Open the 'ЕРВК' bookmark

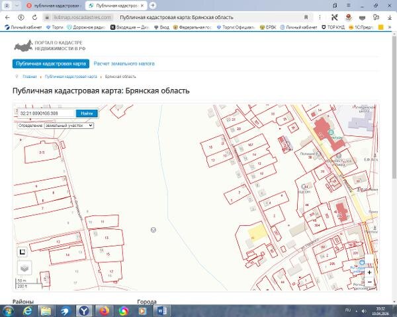click(x=268, y=27)
